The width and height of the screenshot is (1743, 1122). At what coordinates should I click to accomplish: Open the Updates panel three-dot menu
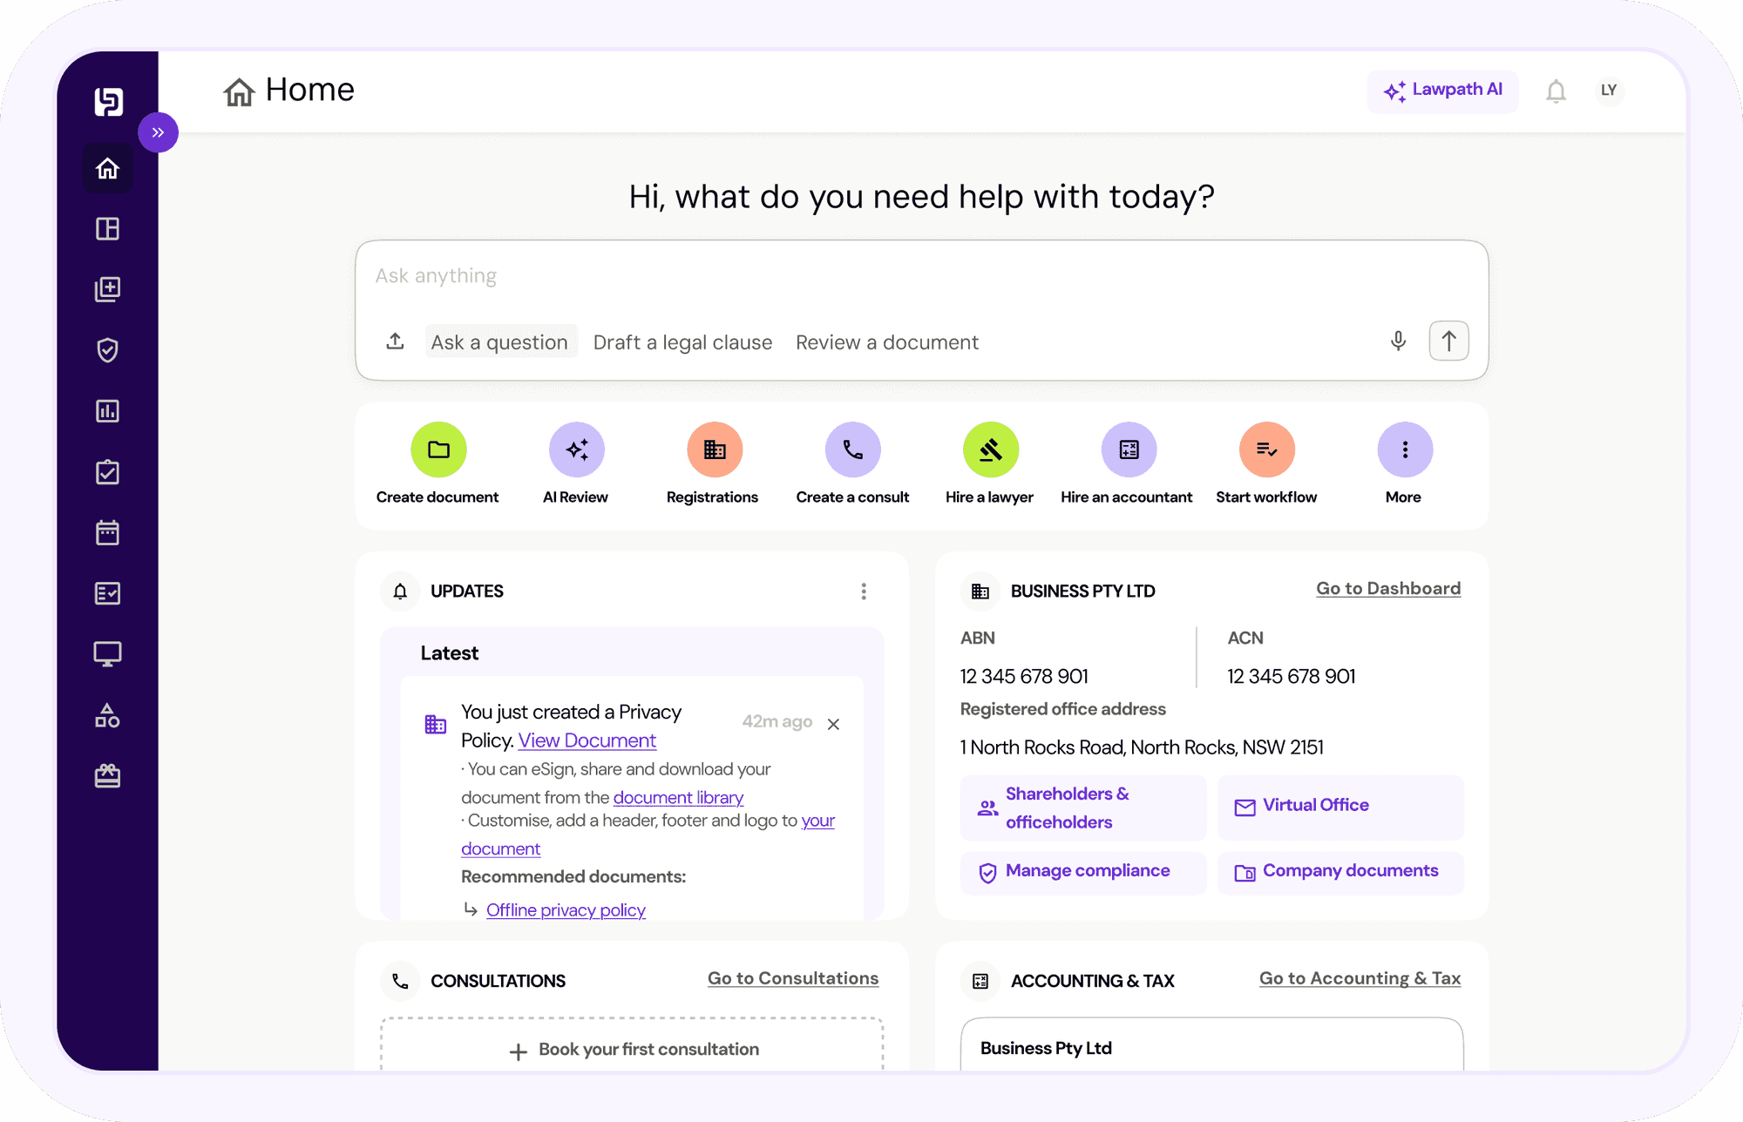click(863, 591)
